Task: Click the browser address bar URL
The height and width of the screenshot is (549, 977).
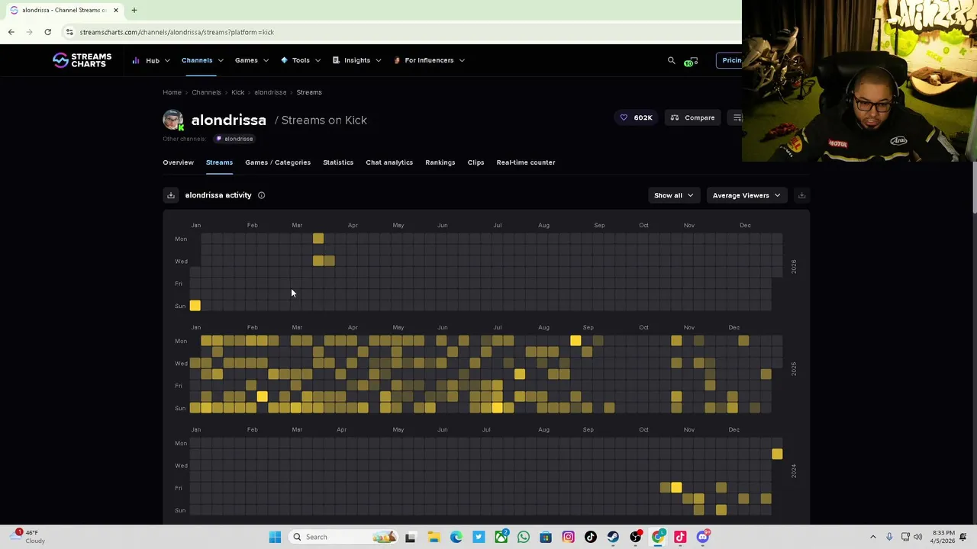Action: tap(177, 32)
